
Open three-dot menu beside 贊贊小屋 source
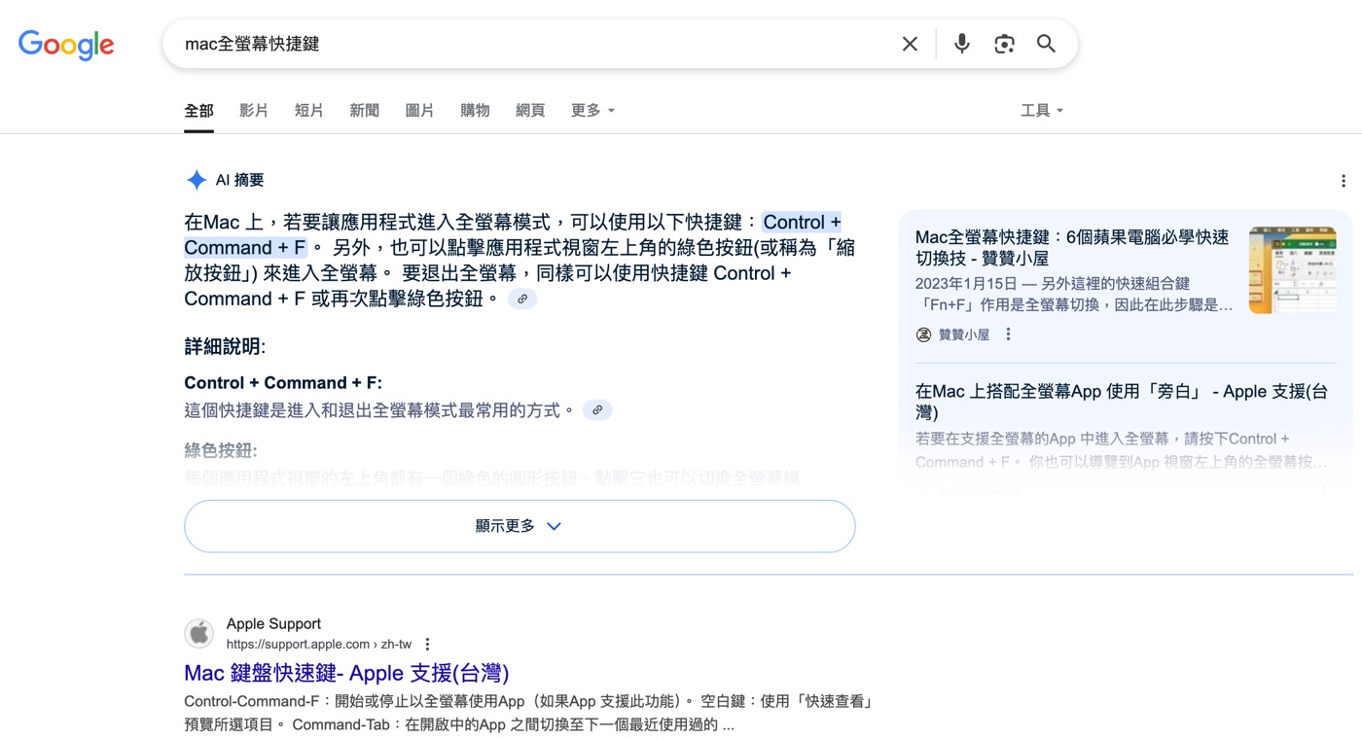(1008, 334)
